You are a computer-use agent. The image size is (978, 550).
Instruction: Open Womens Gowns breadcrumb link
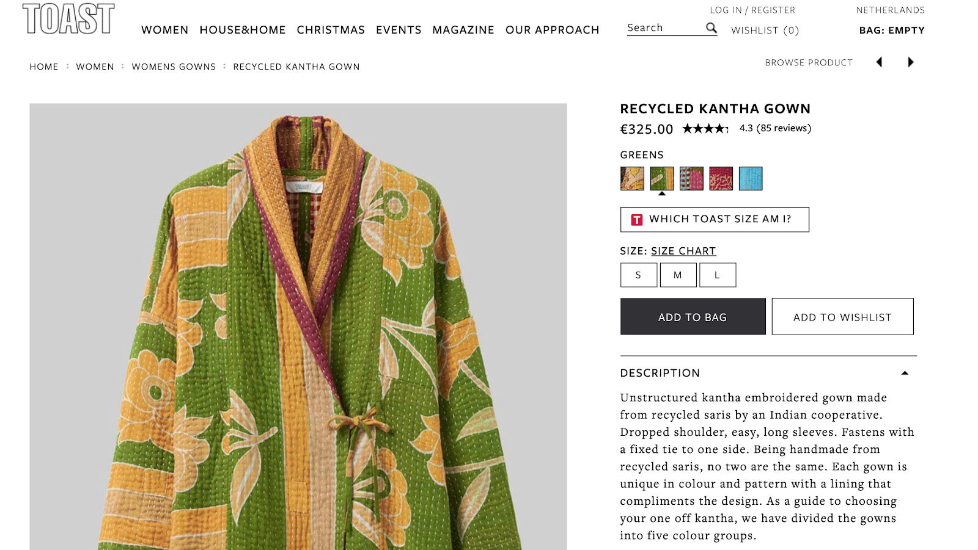point(174,67)
